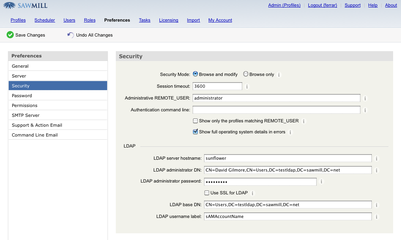Show info for Administrative REMOTE_USER field

point(365,98)
